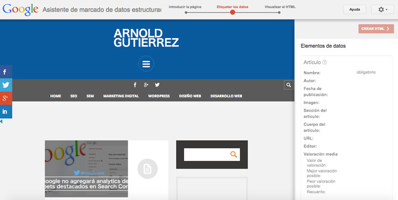Open the hamburger menu icon

[146, 64]
